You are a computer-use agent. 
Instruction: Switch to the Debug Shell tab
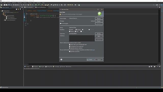pyautogui.click(x=49, y=66)
